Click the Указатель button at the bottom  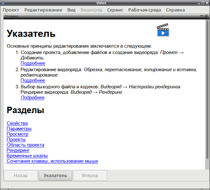[x=55, y=175]
